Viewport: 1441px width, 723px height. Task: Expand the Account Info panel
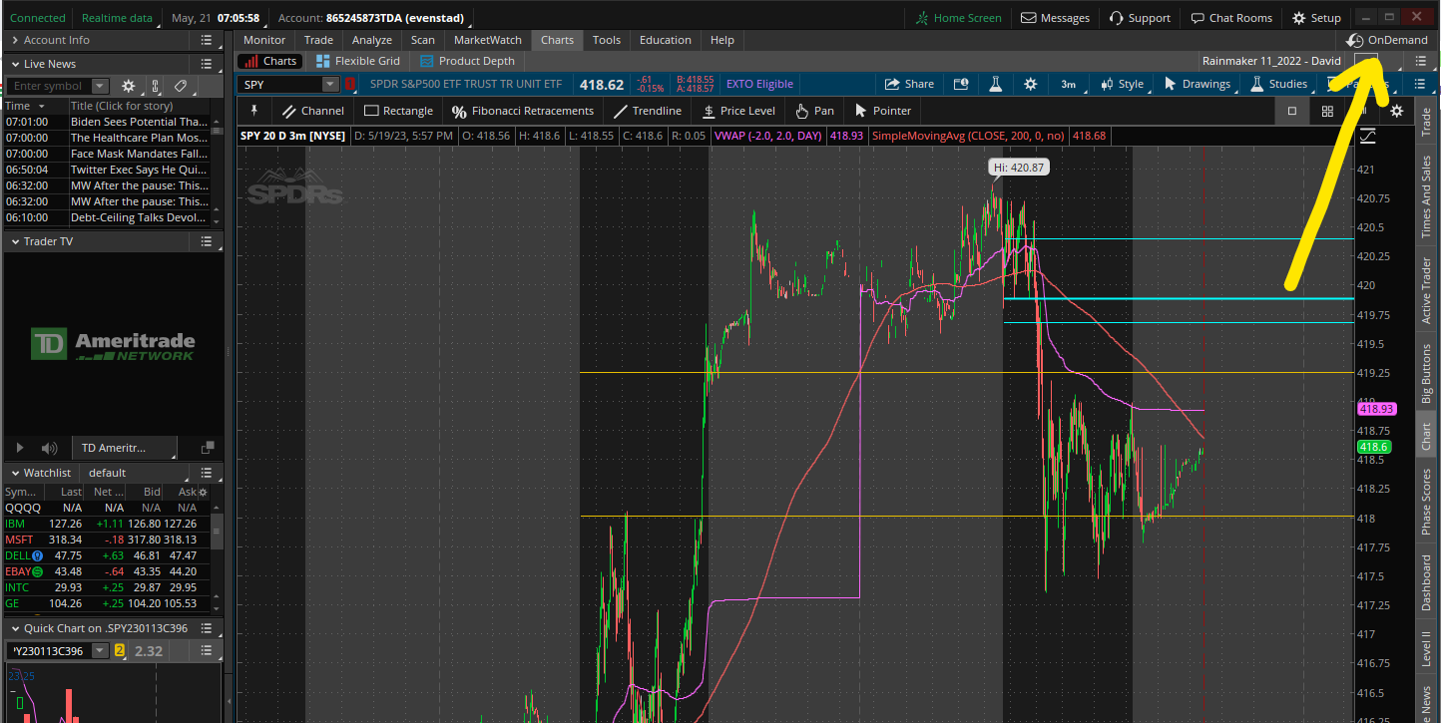(x=14, y=40)
